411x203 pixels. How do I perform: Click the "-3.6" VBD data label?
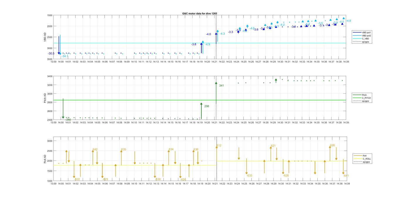pos(256,30)
